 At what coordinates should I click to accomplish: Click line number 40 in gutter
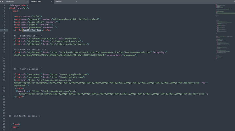point(4,124)
